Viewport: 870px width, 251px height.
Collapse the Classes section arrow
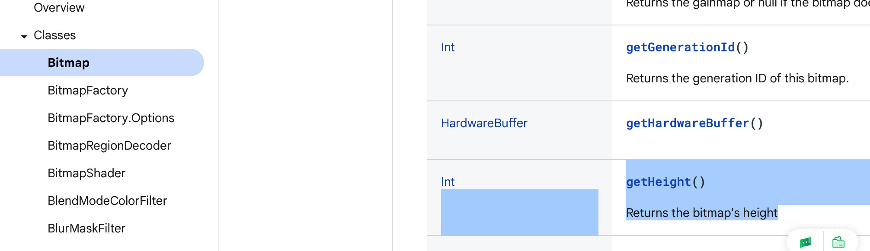(x=24, y=36)
